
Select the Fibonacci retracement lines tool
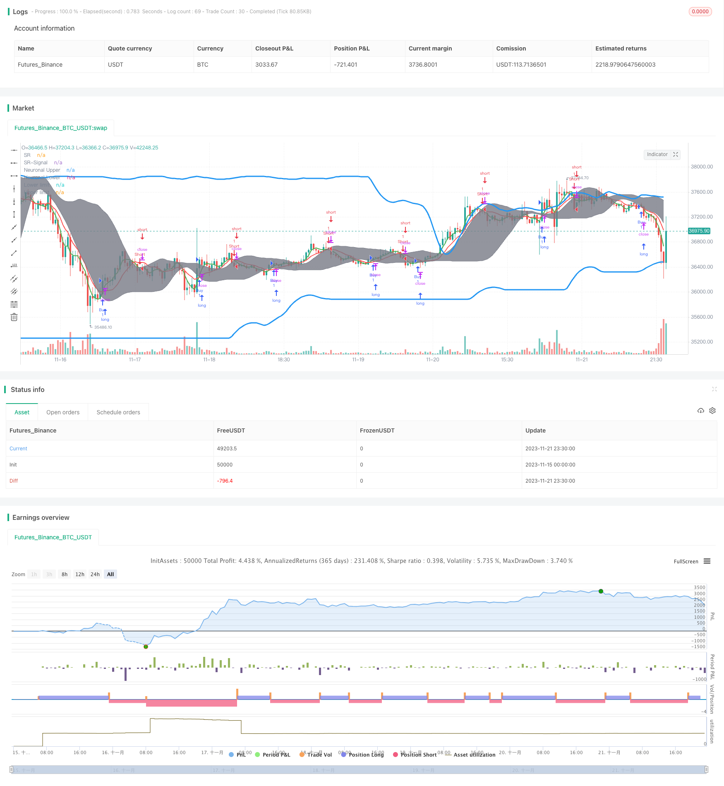coord(14,304)
